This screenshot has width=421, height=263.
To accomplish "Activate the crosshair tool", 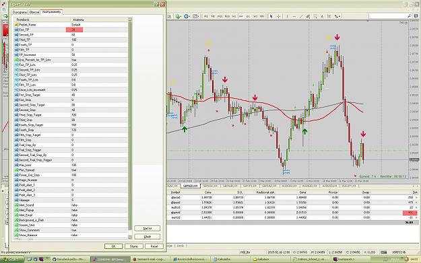I will point(278,16).
